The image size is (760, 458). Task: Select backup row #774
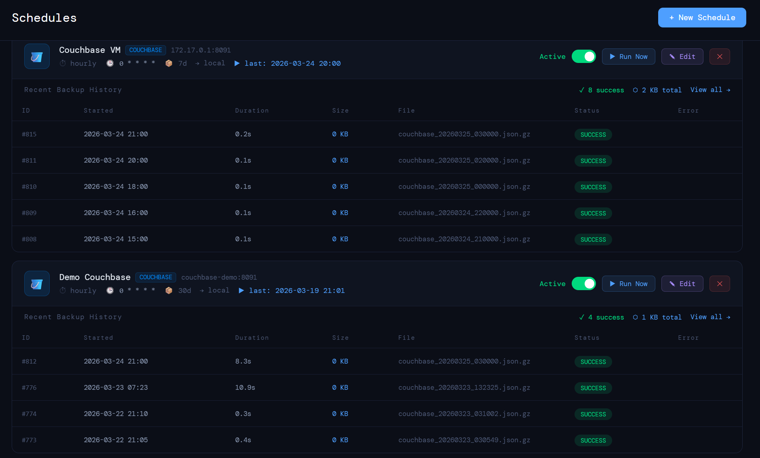[377, 414]
